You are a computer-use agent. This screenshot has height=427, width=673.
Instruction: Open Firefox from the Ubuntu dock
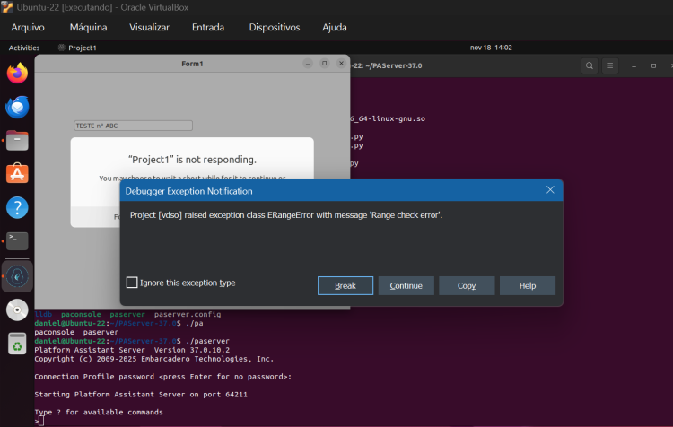(x=17, y=74)
